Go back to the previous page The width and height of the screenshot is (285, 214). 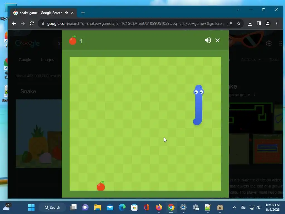click(14, 23)
